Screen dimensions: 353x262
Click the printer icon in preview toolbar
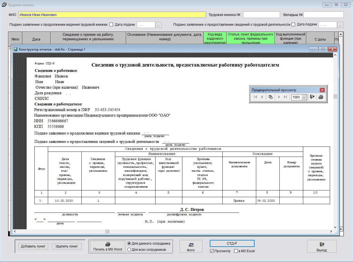[321, 97]
